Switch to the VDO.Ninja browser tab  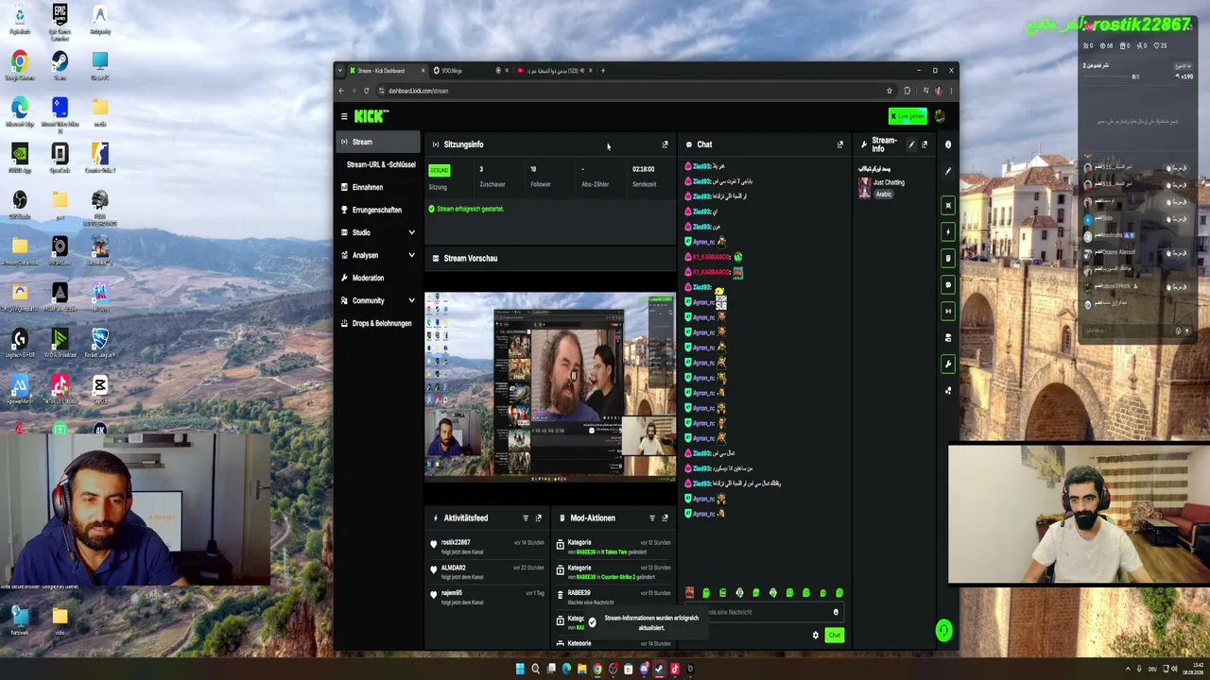click(470, 70)
